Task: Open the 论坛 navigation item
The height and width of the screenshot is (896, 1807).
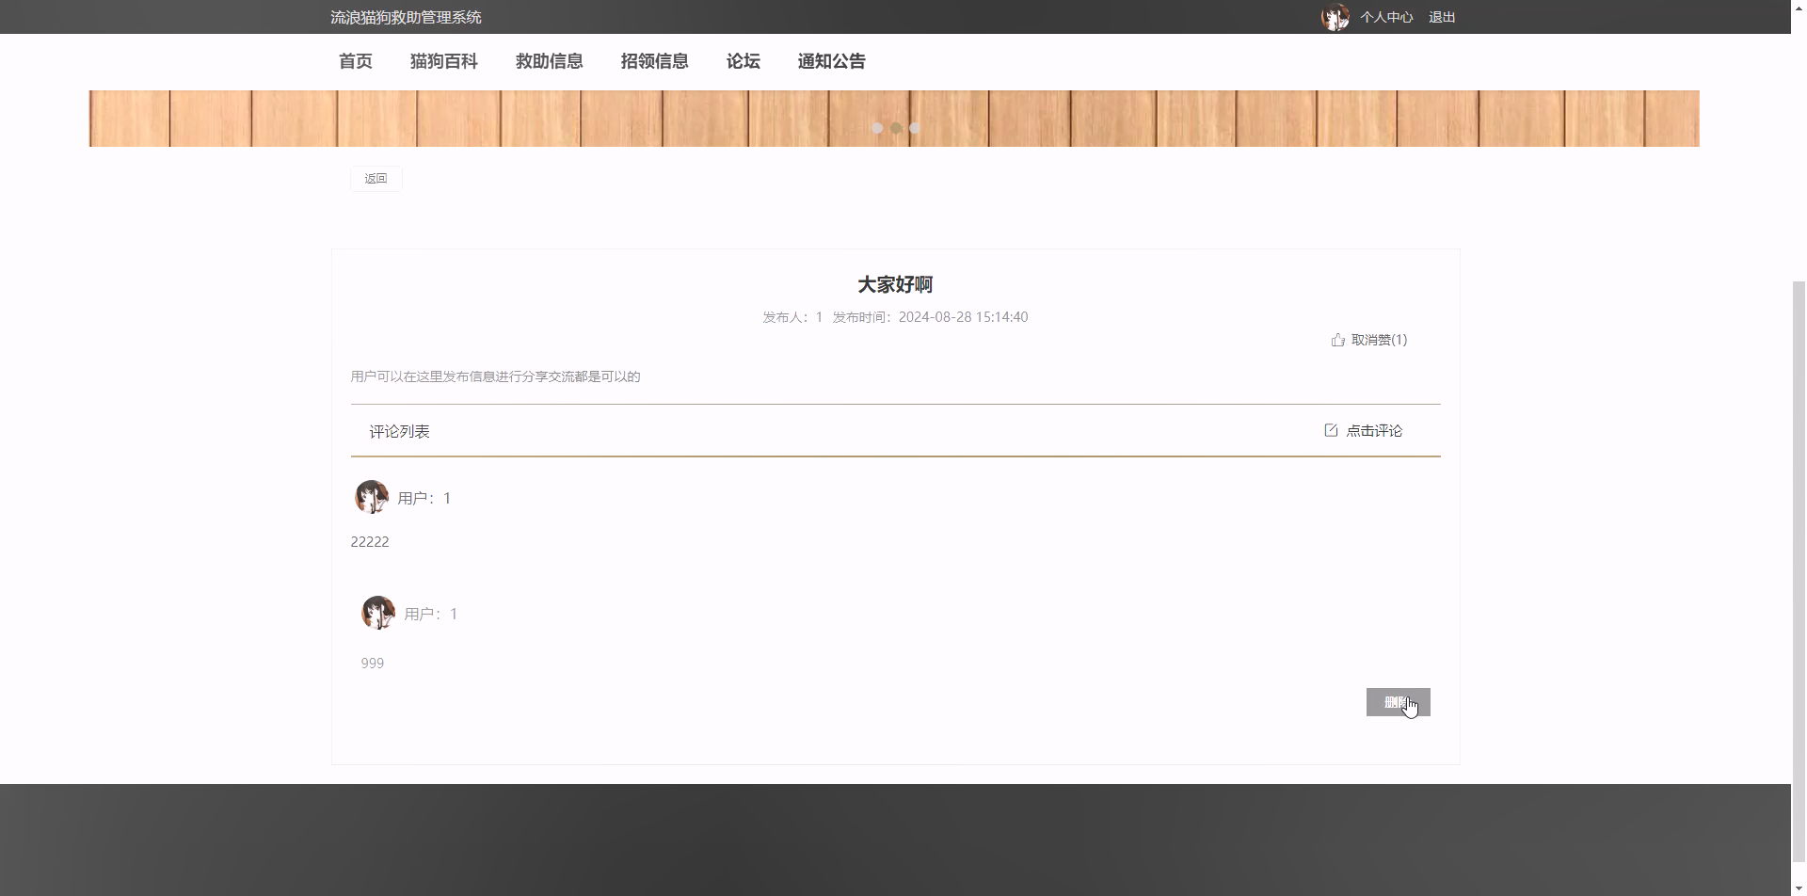Action: click(x=743, y=61)
